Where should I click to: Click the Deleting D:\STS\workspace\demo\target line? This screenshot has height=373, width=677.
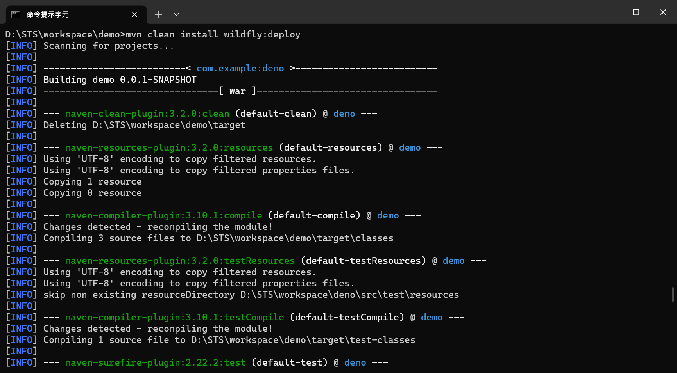click(144, 125)
